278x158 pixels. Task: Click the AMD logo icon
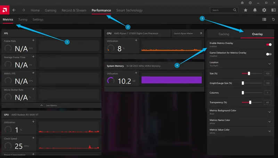5,10
